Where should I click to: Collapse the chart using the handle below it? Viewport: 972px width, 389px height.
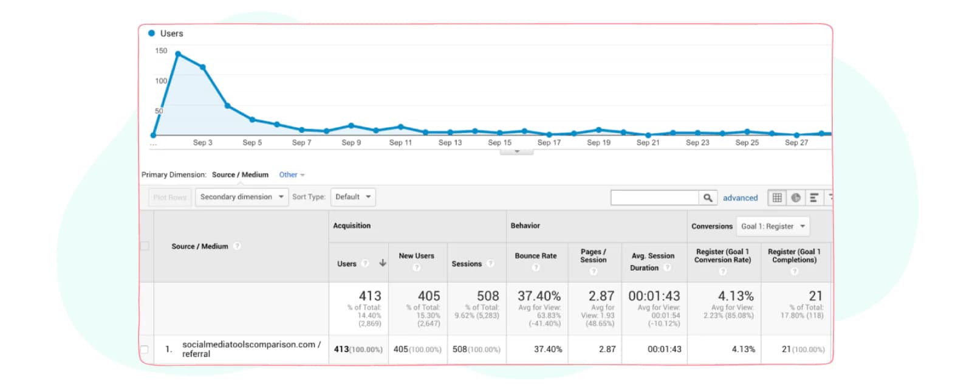coord(517,151)
